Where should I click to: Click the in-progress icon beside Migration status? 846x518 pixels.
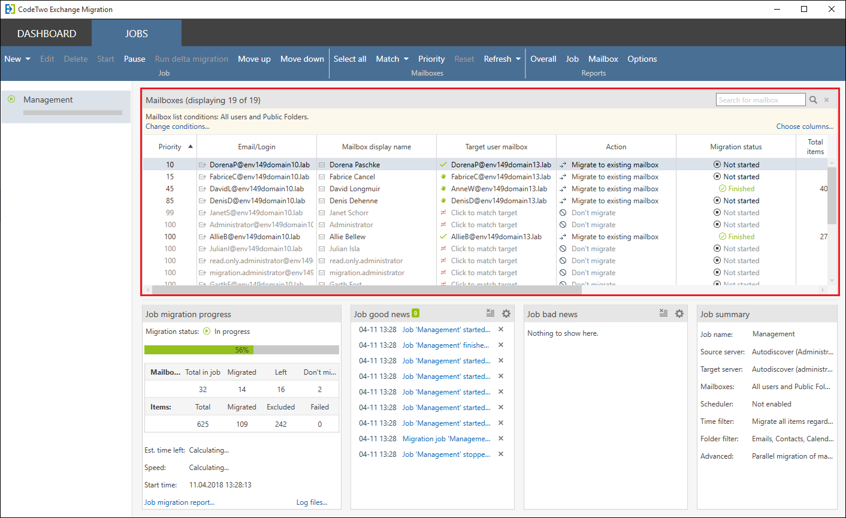207,332
